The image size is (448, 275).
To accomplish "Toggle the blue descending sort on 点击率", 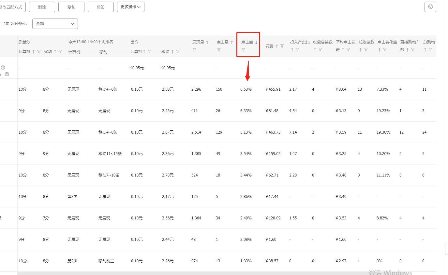I will 256,42.
